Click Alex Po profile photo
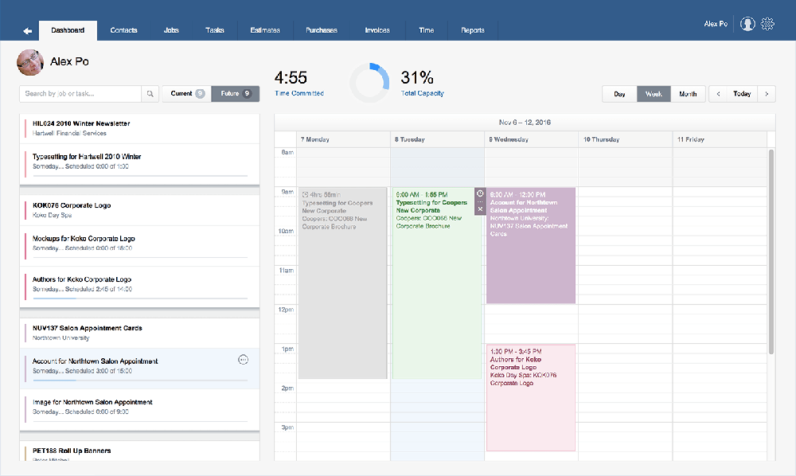796x476 pixels. [30, 62]
